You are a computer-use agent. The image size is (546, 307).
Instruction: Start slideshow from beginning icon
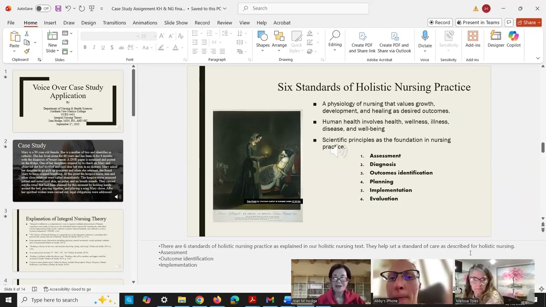pyautogui.click(x=91, y=9)
